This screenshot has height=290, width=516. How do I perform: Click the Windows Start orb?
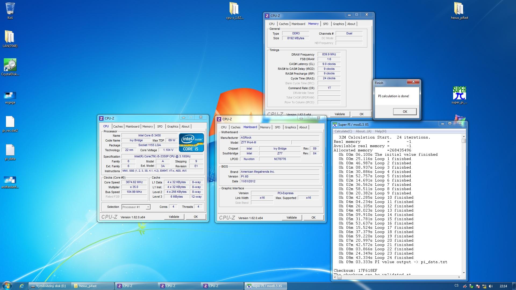pyautogui.click(x=7, y=286)
